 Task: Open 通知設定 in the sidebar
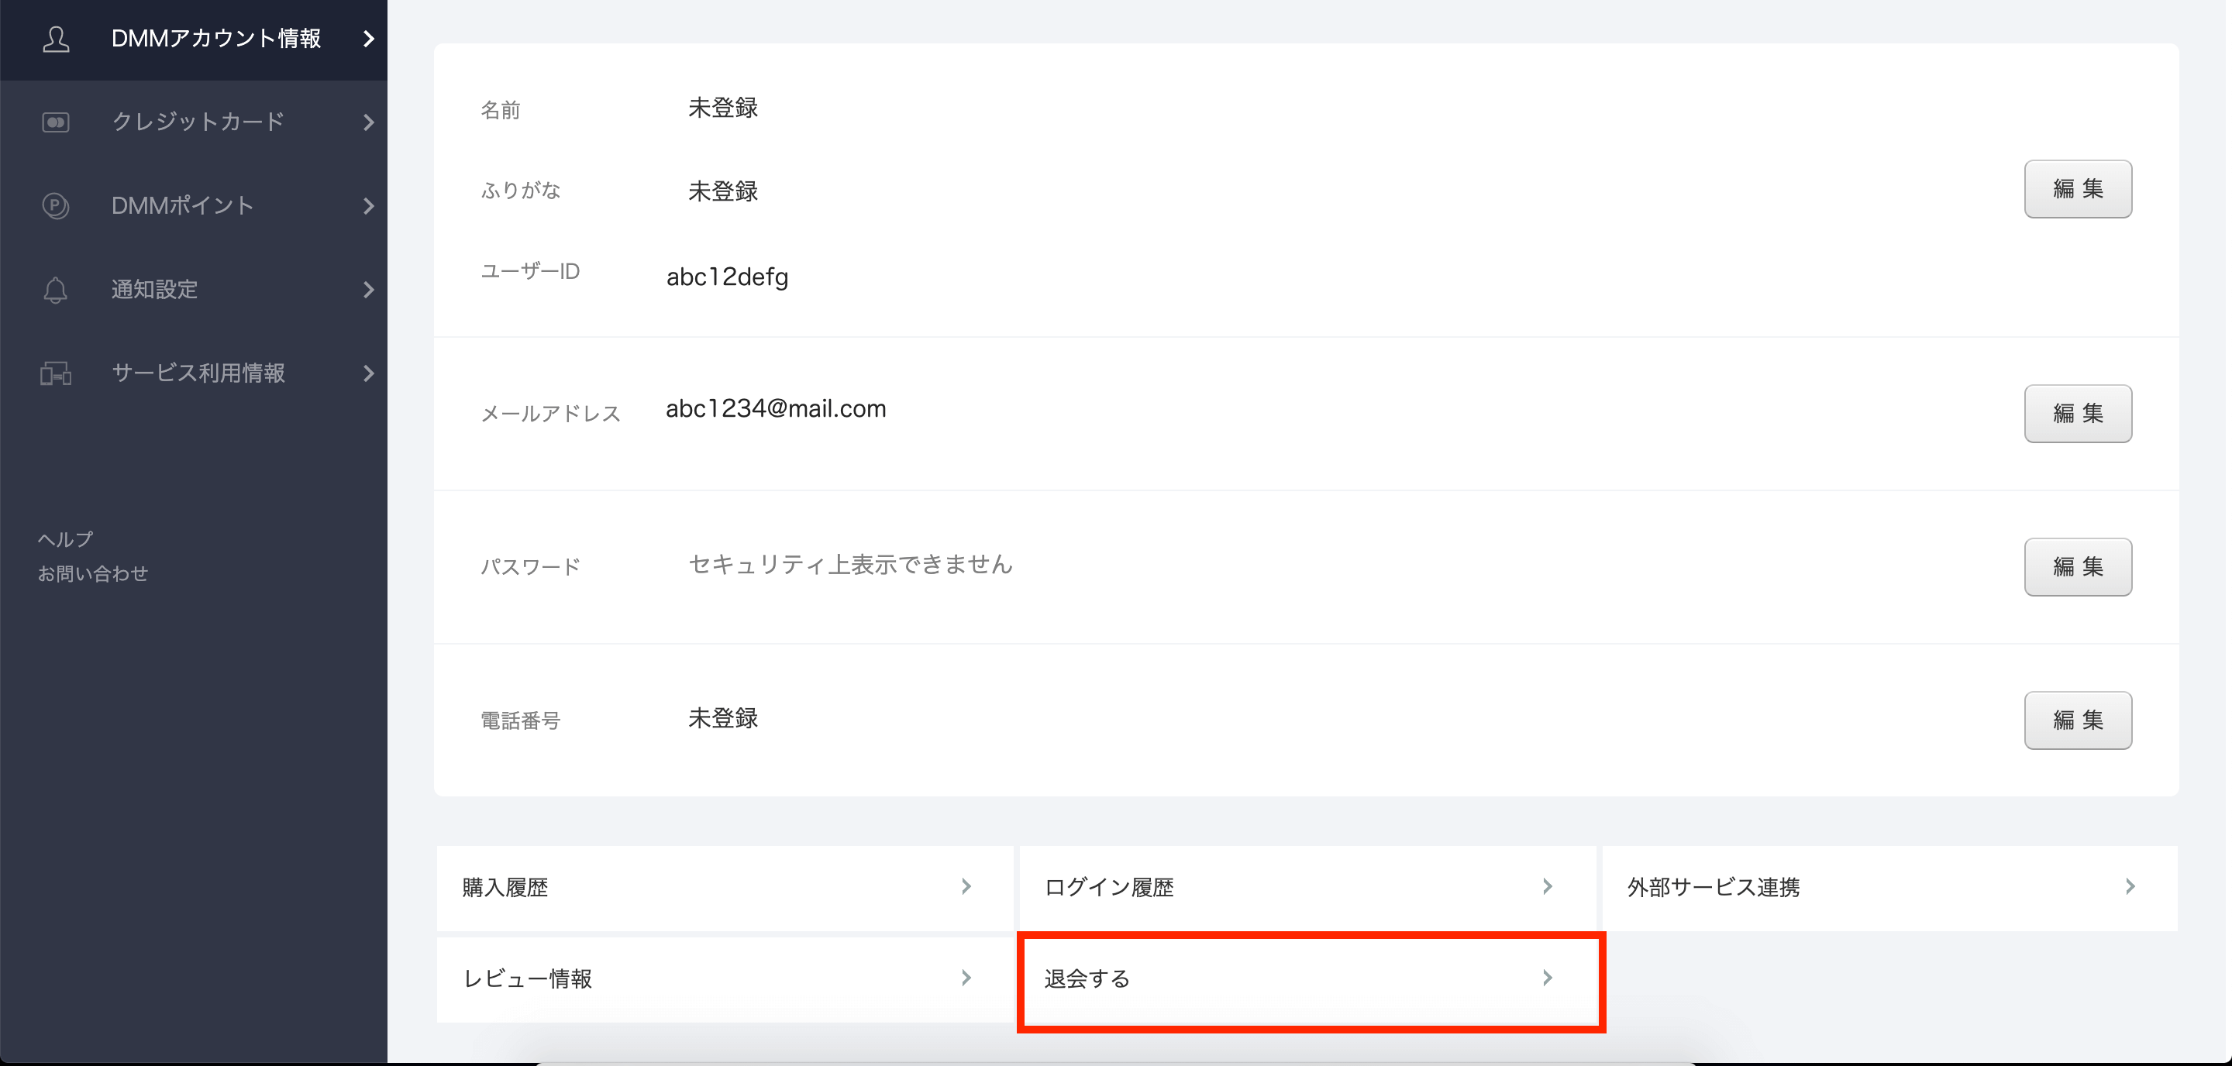154,289
